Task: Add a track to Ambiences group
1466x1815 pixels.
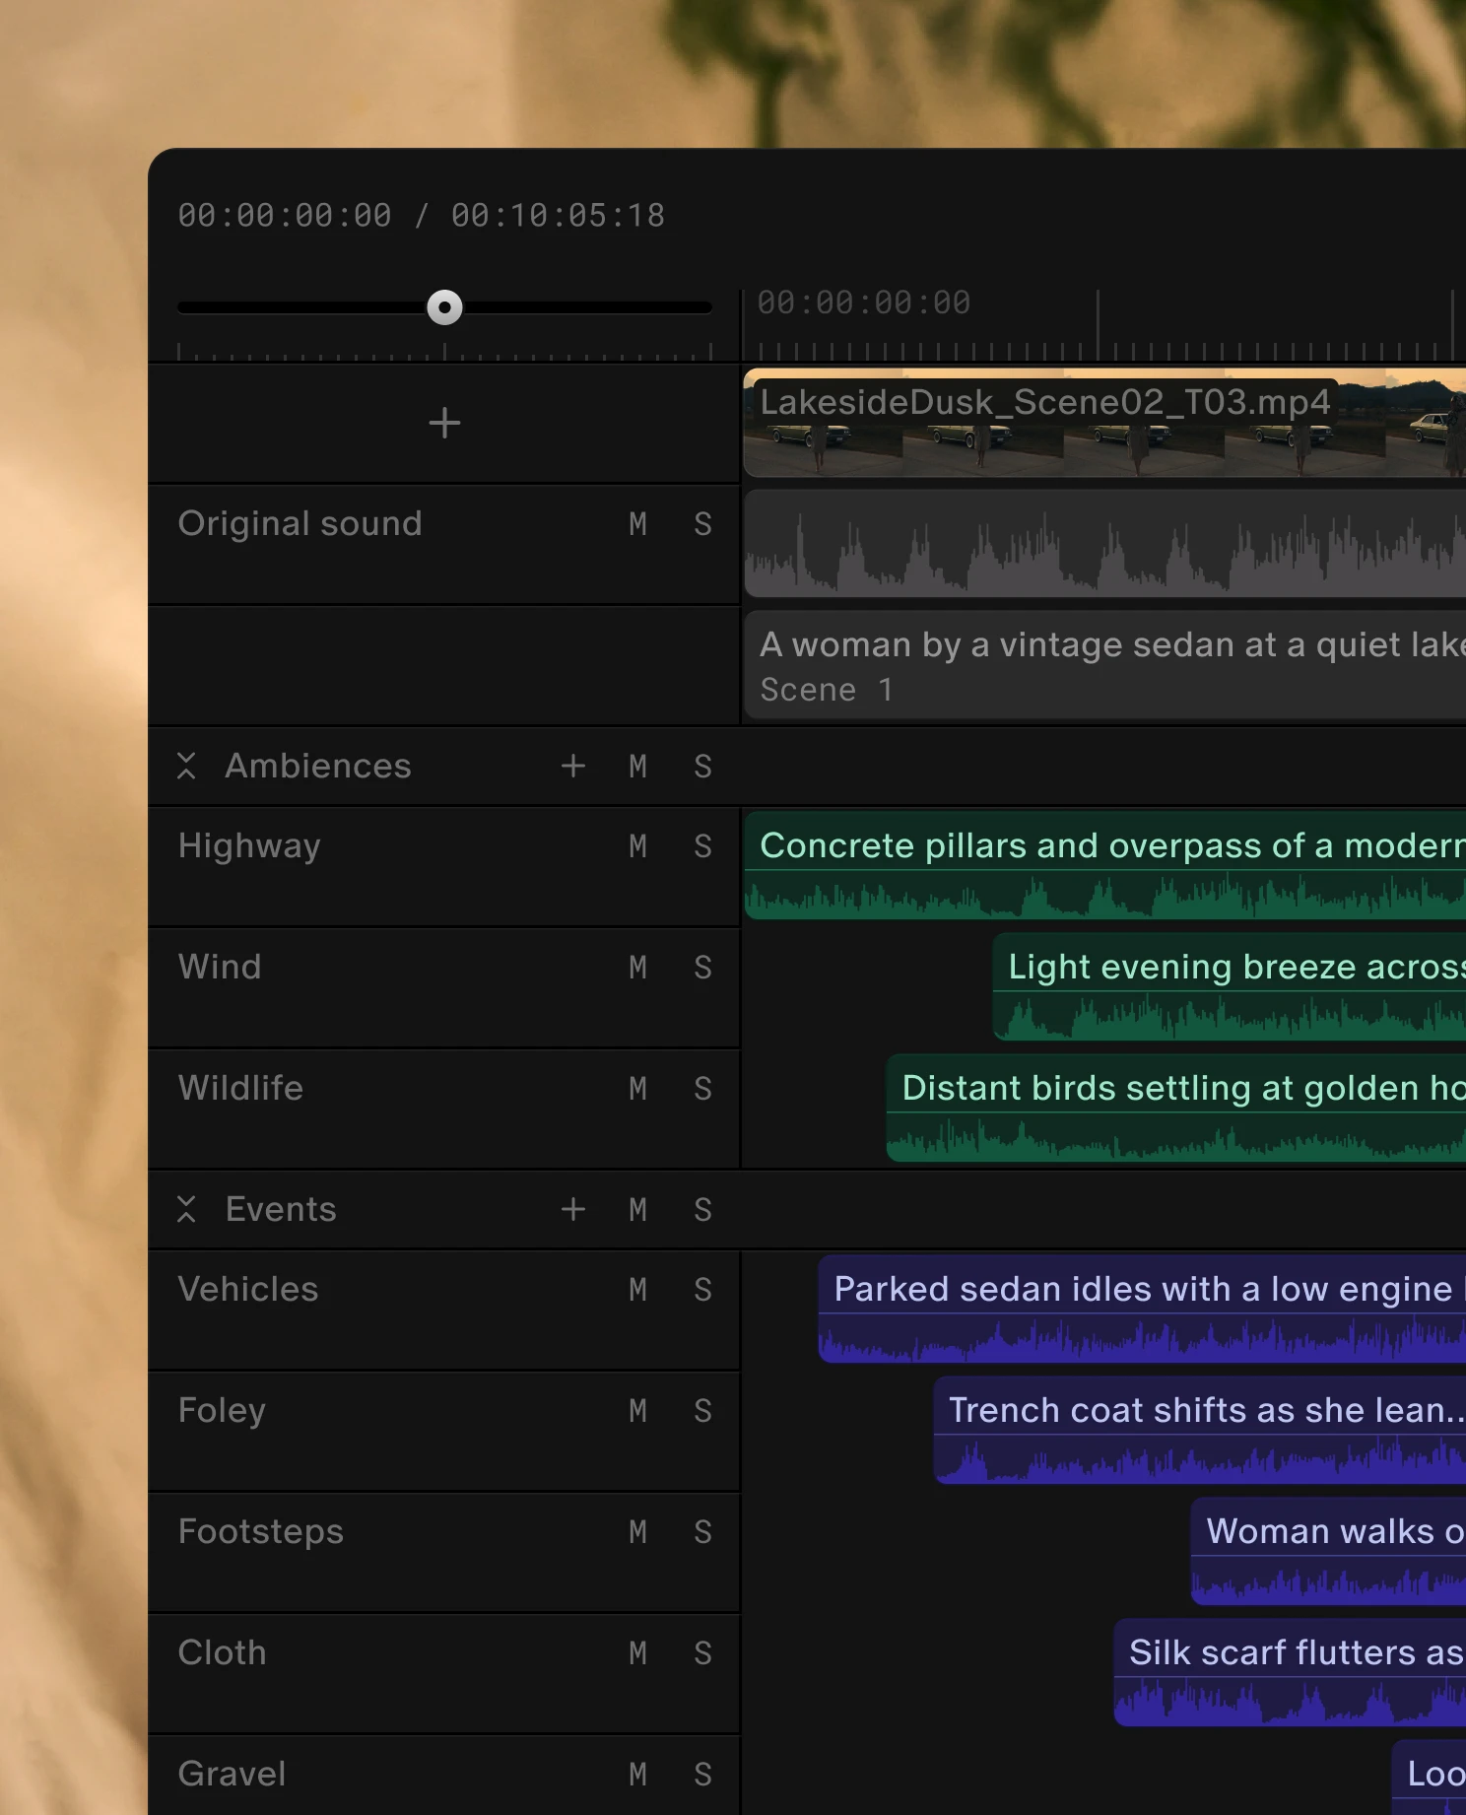Action: [573, 766]
